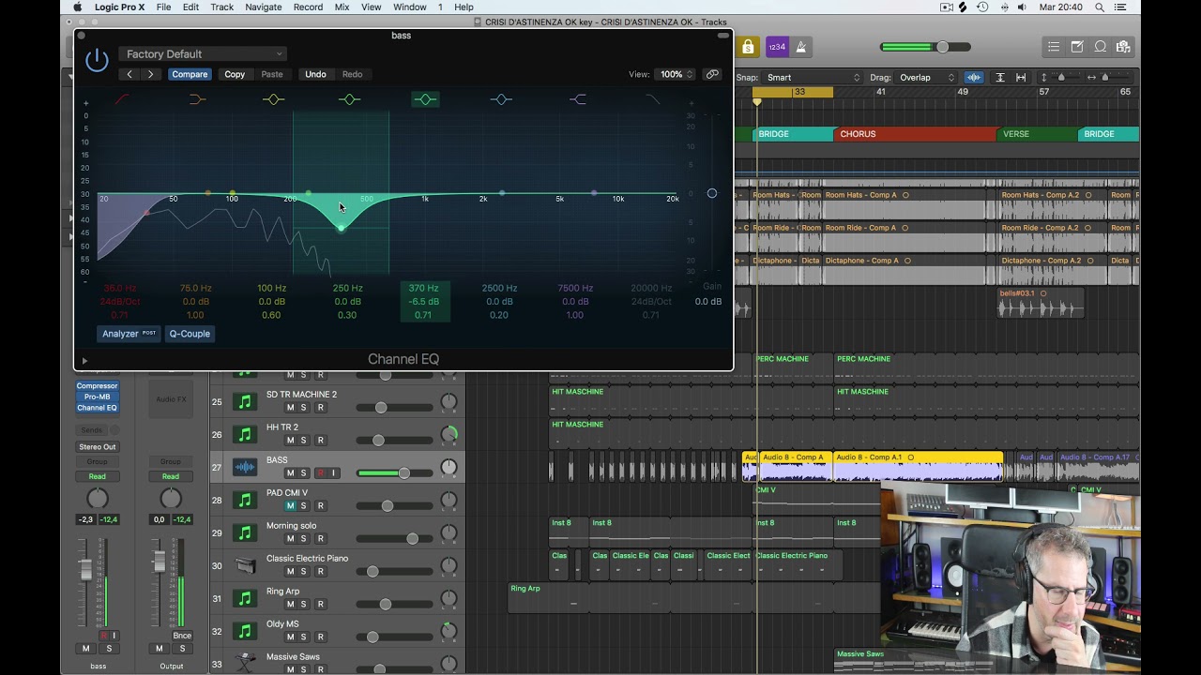Expand the Channel EQ extended parameters triangle
The image size is (1201, 675).
coord(84,361)
